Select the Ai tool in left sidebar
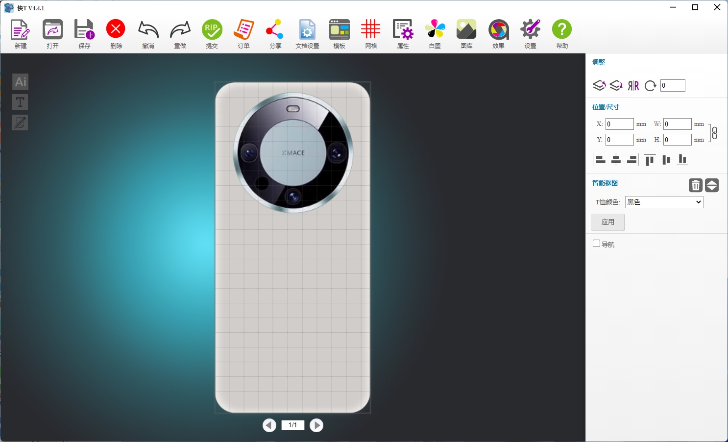The width and height of the screenshot is (728, 442). 20,82
